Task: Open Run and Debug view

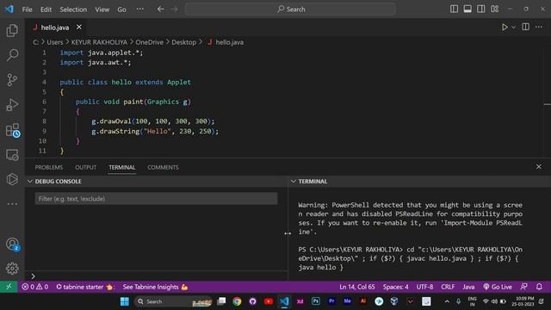Action: [x=12, y=105]
